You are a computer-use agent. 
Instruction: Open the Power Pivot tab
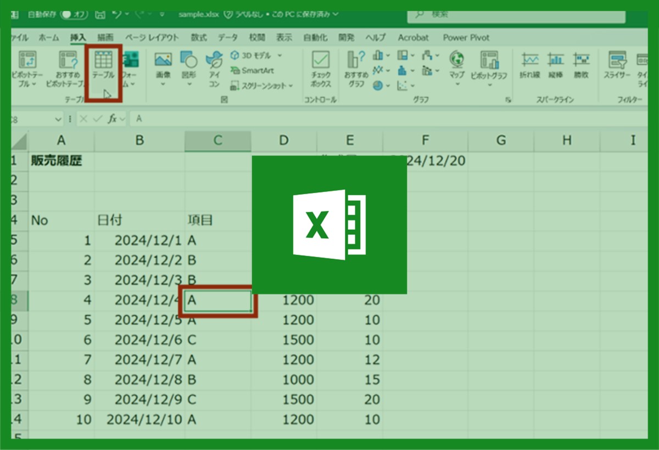(x=466, y=38)
